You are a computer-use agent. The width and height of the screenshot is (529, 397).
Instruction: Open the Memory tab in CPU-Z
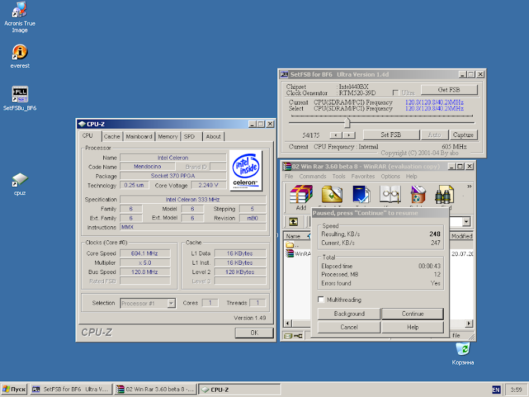(168, 136)
